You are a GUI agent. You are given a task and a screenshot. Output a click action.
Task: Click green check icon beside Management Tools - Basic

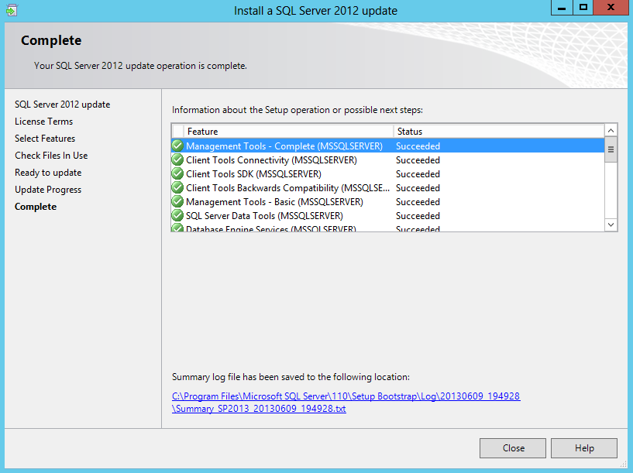177,201
